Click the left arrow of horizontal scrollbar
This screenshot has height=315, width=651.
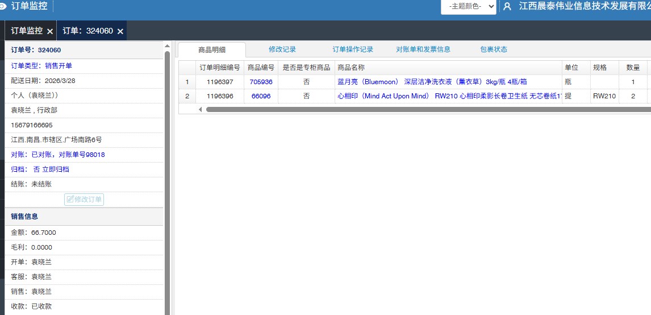[x=200, y=109]
